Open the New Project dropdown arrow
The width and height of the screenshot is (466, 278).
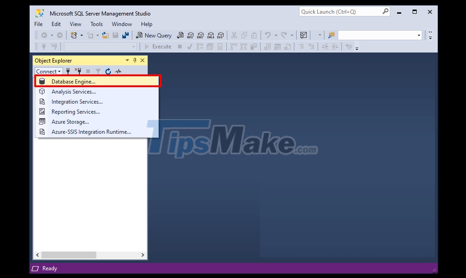tap(81, 36)
